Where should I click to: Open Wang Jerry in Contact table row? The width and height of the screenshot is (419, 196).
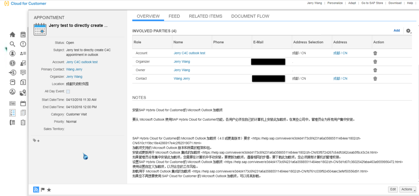coord(182,78)
